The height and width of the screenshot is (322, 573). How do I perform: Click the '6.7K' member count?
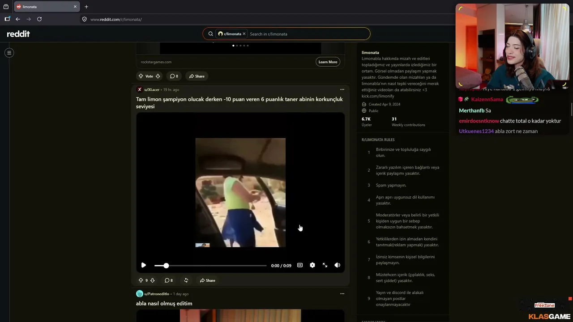click(366, 119)
